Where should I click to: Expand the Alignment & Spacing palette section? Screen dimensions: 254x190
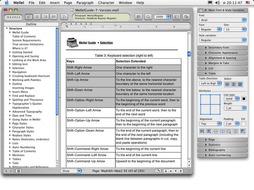pos(223,58)
